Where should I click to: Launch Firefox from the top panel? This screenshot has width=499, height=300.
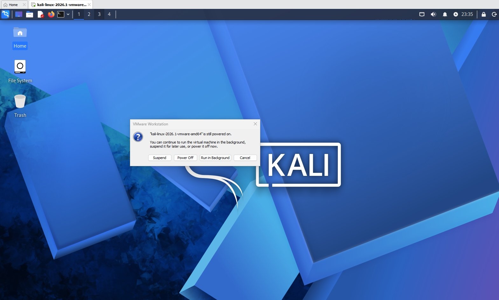pos(51,14)
